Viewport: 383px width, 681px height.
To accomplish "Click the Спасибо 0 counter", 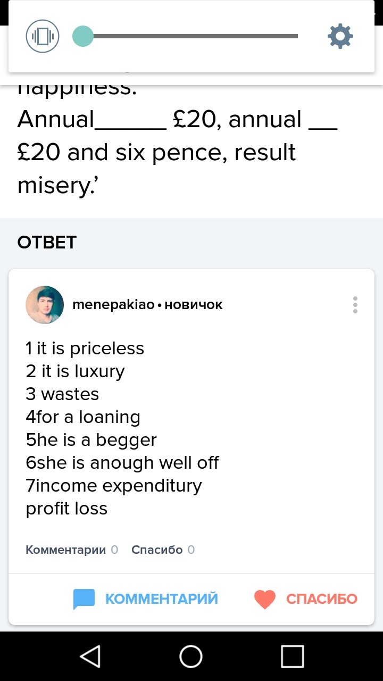I will 163,550.
